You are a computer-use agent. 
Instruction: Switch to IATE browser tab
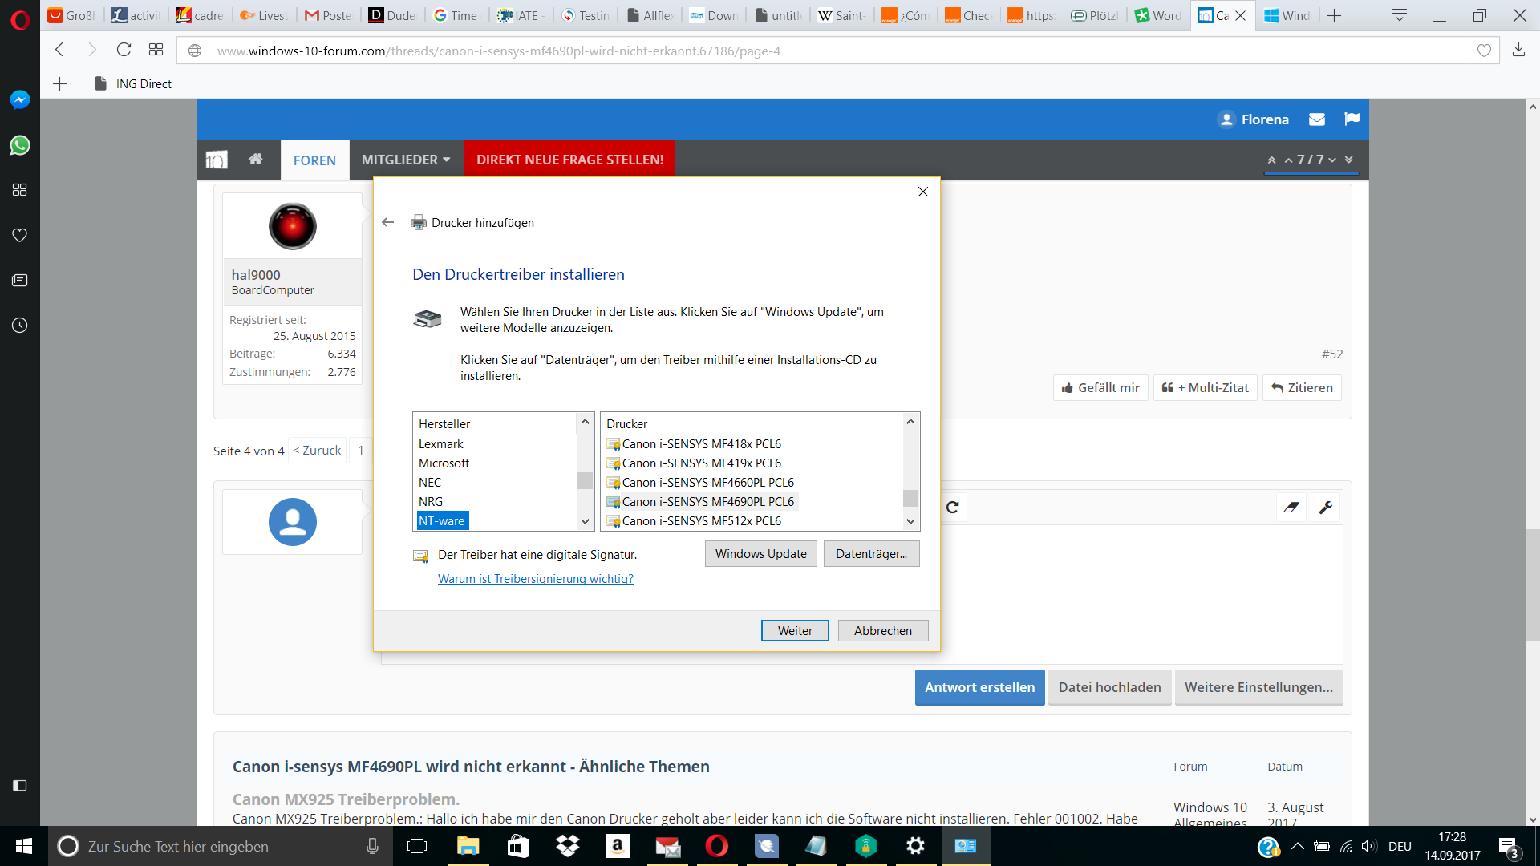(521, 15)
